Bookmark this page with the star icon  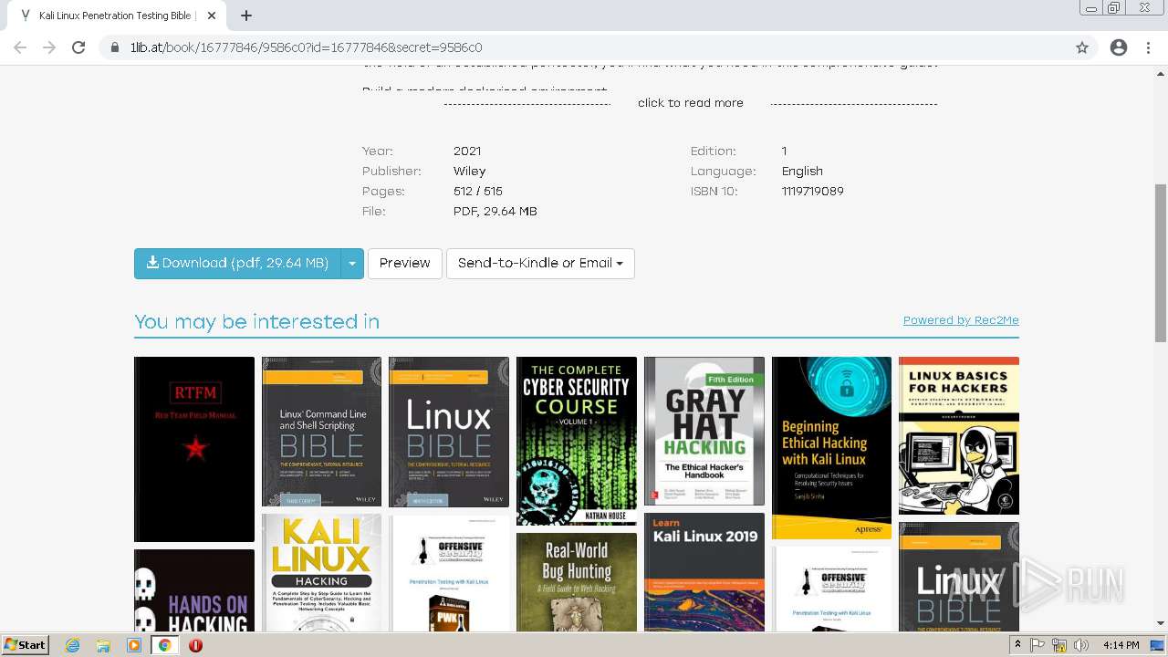pos(1082,47)
